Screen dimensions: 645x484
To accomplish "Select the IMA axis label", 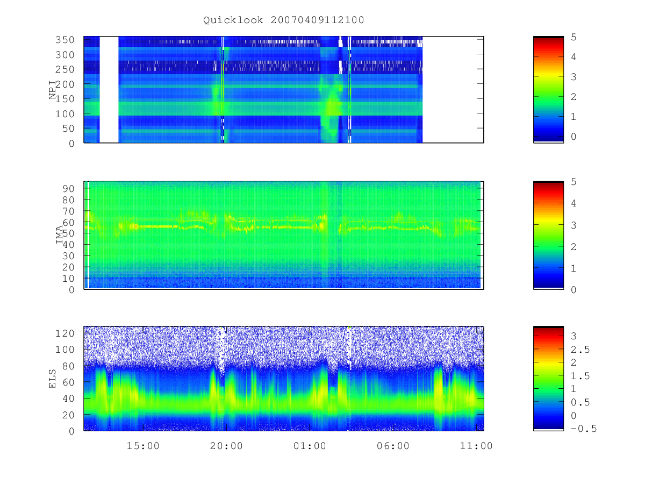I will (60, 236).
